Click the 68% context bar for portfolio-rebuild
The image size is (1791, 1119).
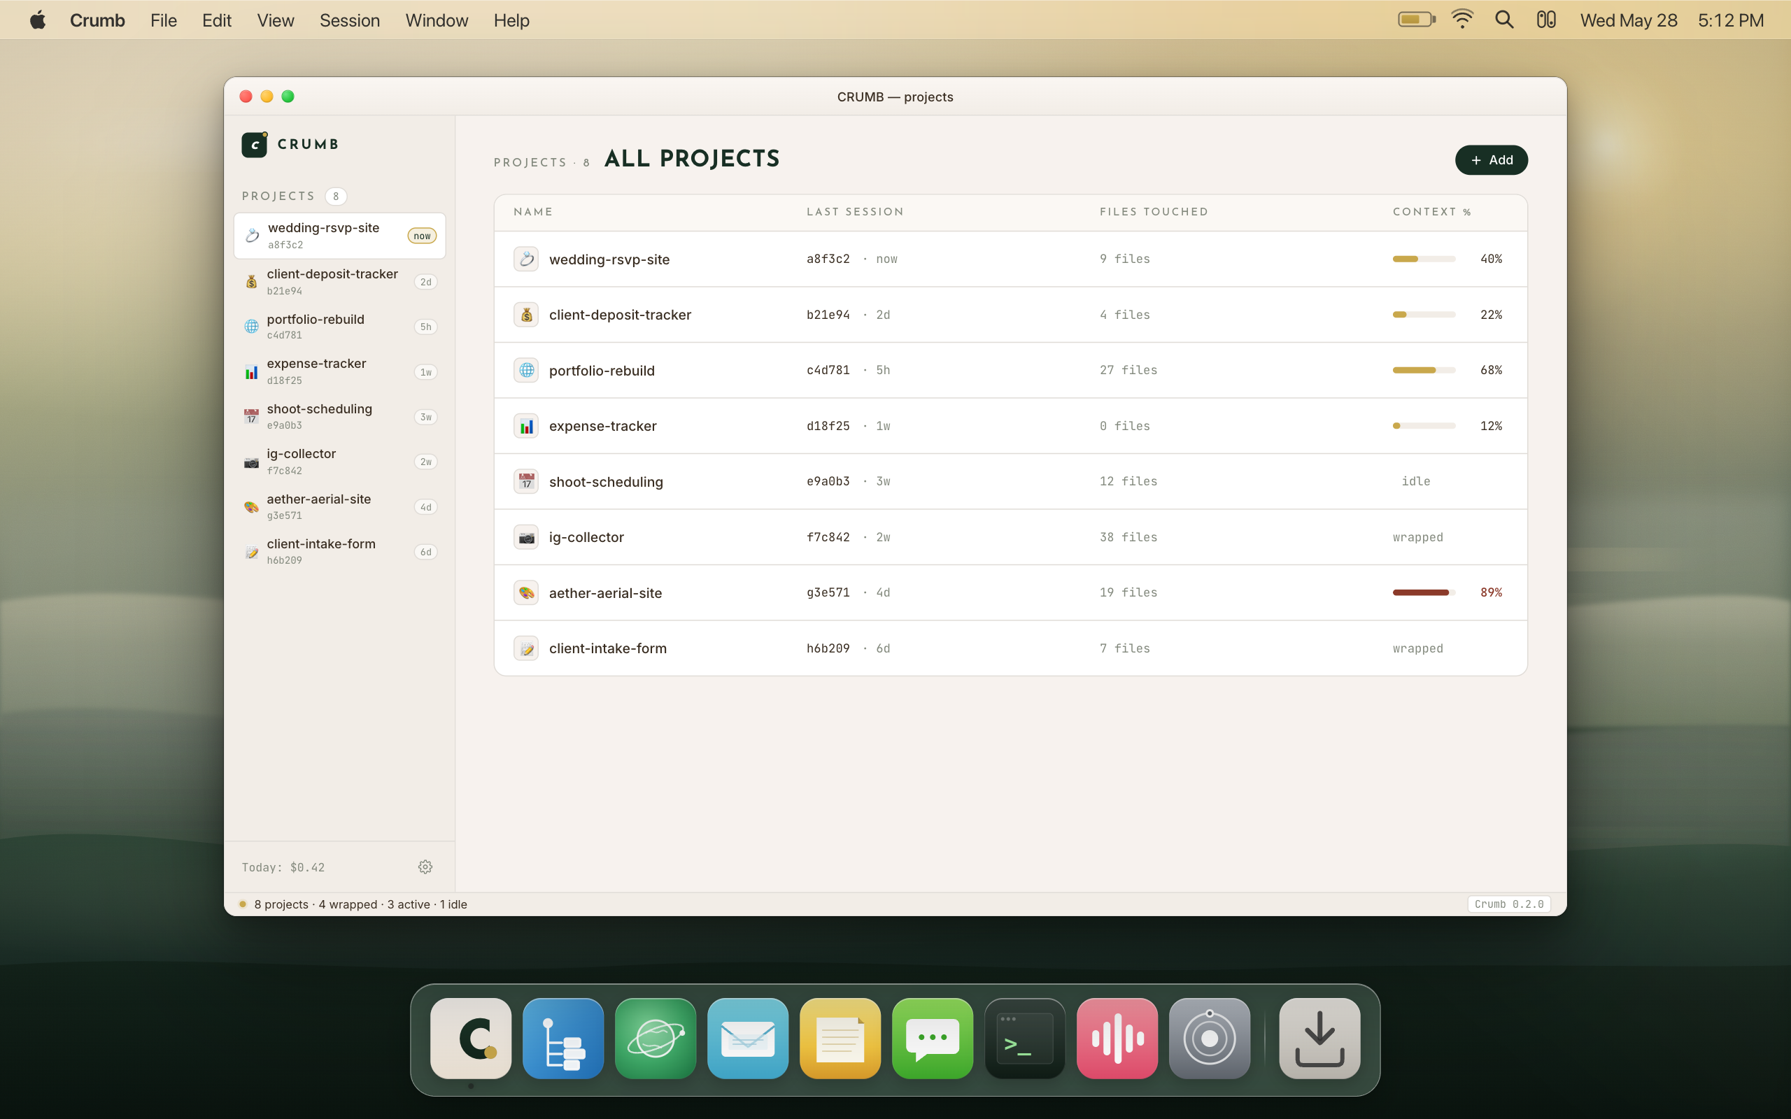[1424, 370]
